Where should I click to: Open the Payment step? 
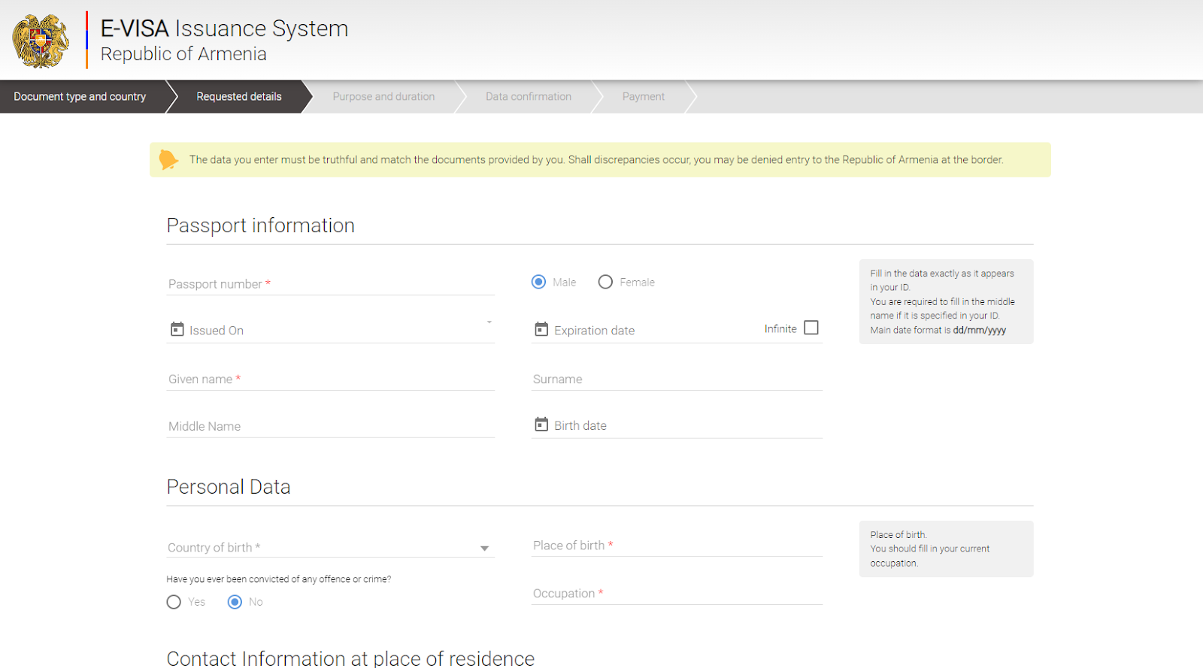(x=644, y=96)
